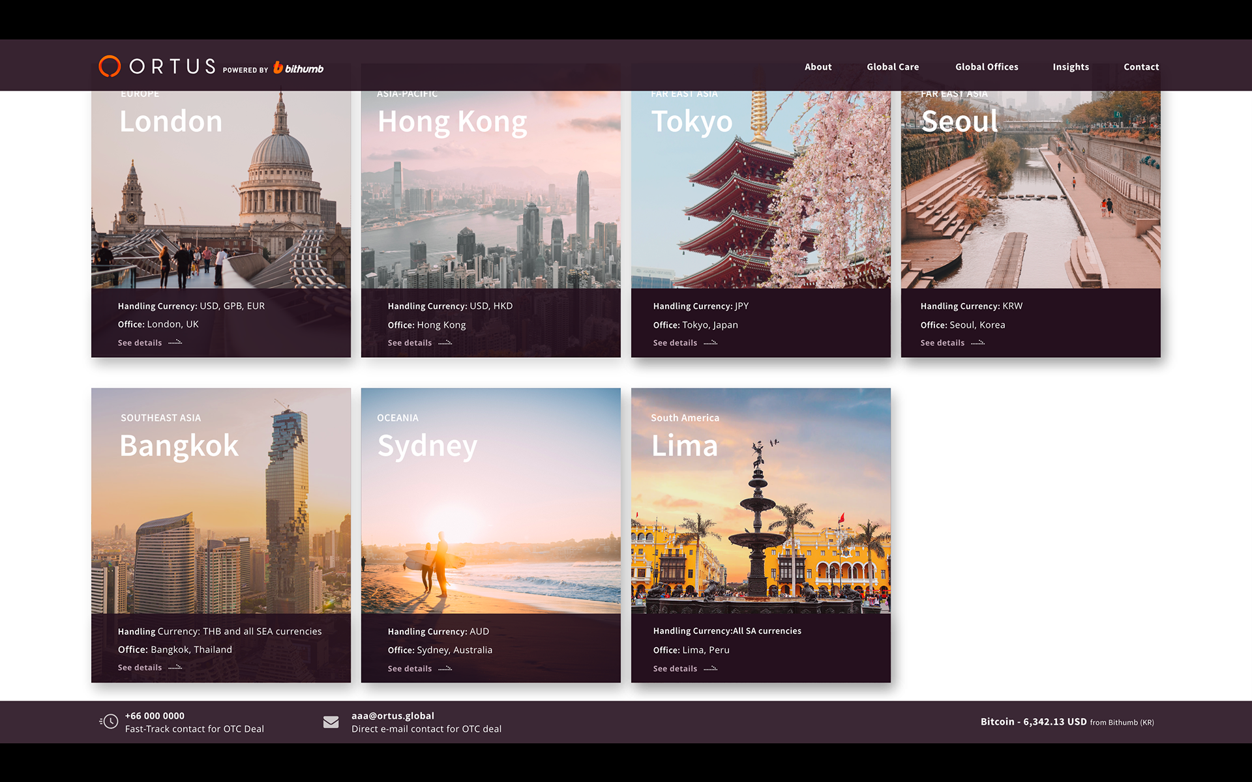Go to Global Offices in navigation
Viewport: 1252px width, 782px height.
pos(987,66)
